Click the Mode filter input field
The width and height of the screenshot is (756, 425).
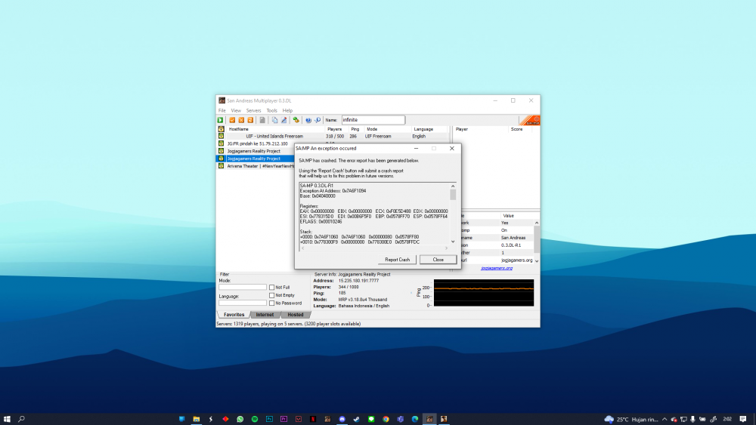coord(243,288)
